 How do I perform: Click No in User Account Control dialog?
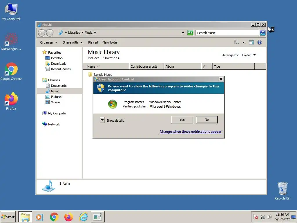[x=207, y=120]
